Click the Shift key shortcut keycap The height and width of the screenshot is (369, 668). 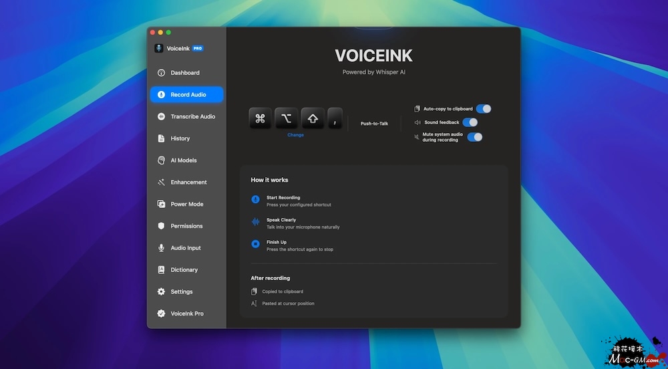pyautogui.click(x=312, y=118)
